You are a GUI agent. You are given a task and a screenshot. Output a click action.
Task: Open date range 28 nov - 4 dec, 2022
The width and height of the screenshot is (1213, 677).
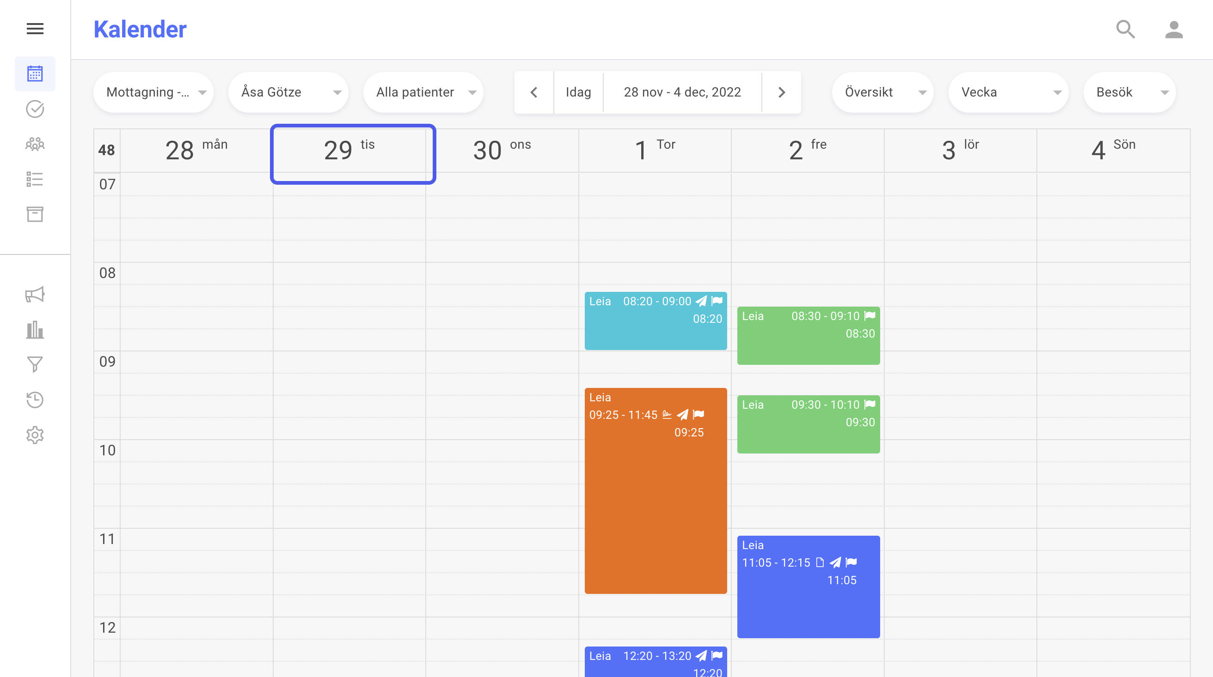click(682, 92)
